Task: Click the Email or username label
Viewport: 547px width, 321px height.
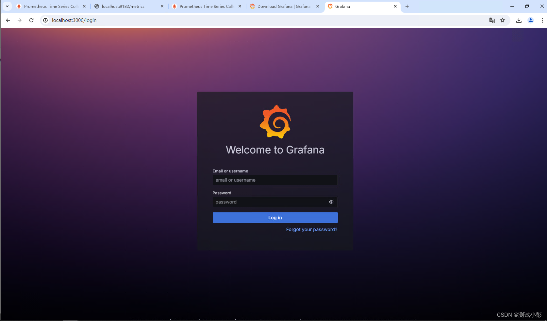Action: [x=230, y=171]
